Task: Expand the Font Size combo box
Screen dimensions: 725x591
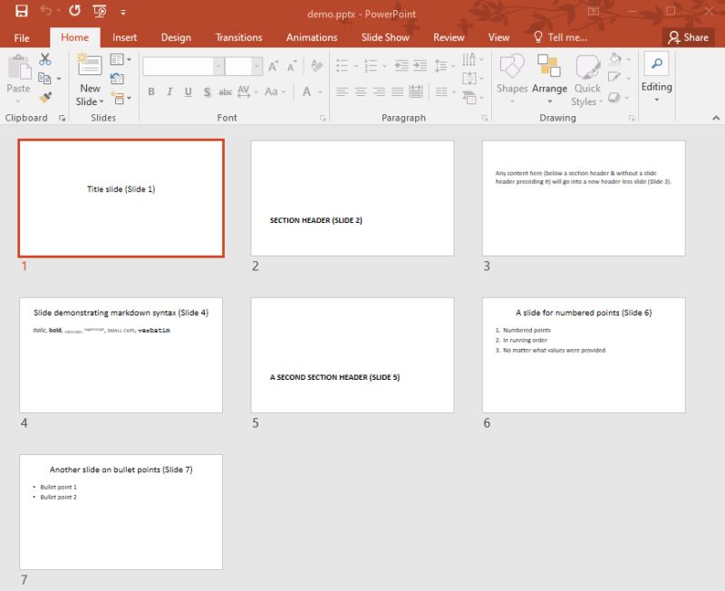Action: point(256,66)
